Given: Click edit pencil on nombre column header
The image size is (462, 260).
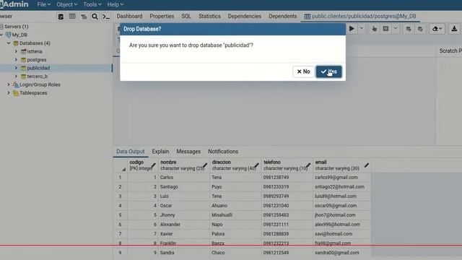Looking at the screenshot, I should 205,165.
